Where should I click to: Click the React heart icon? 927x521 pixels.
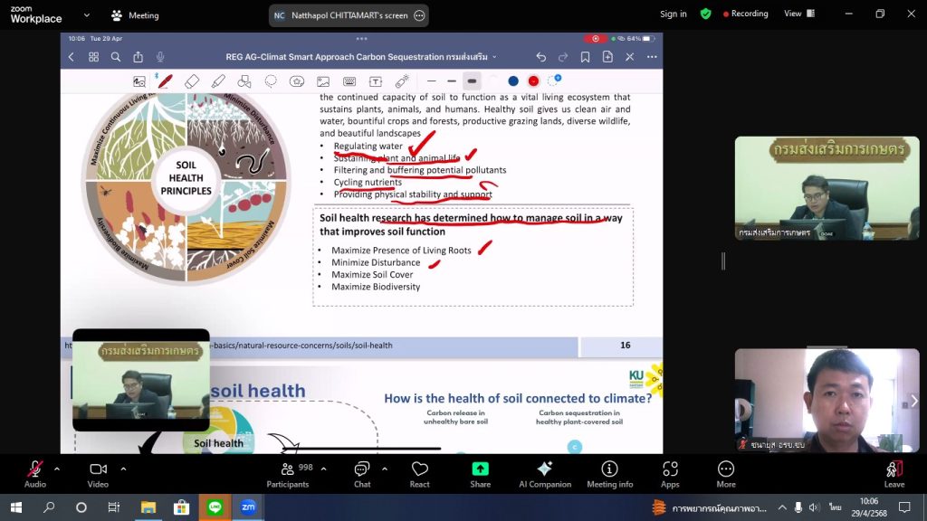pyautogui.click(x=419, y=474)
